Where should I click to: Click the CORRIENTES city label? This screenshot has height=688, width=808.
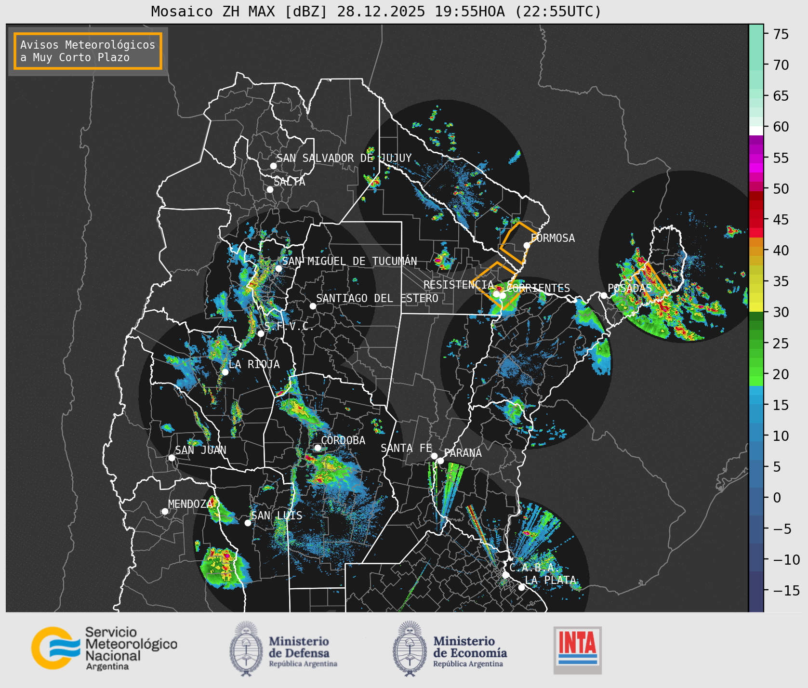pyautogui.click(x=539, y=288)
